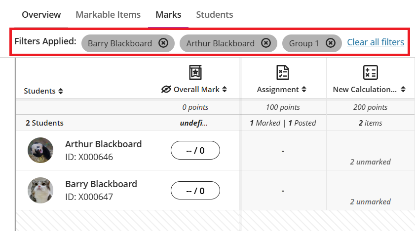Click Arthur Blackboard's panda avatar
The width and height of the screenshot is (415, 231).
click(40, 150)
